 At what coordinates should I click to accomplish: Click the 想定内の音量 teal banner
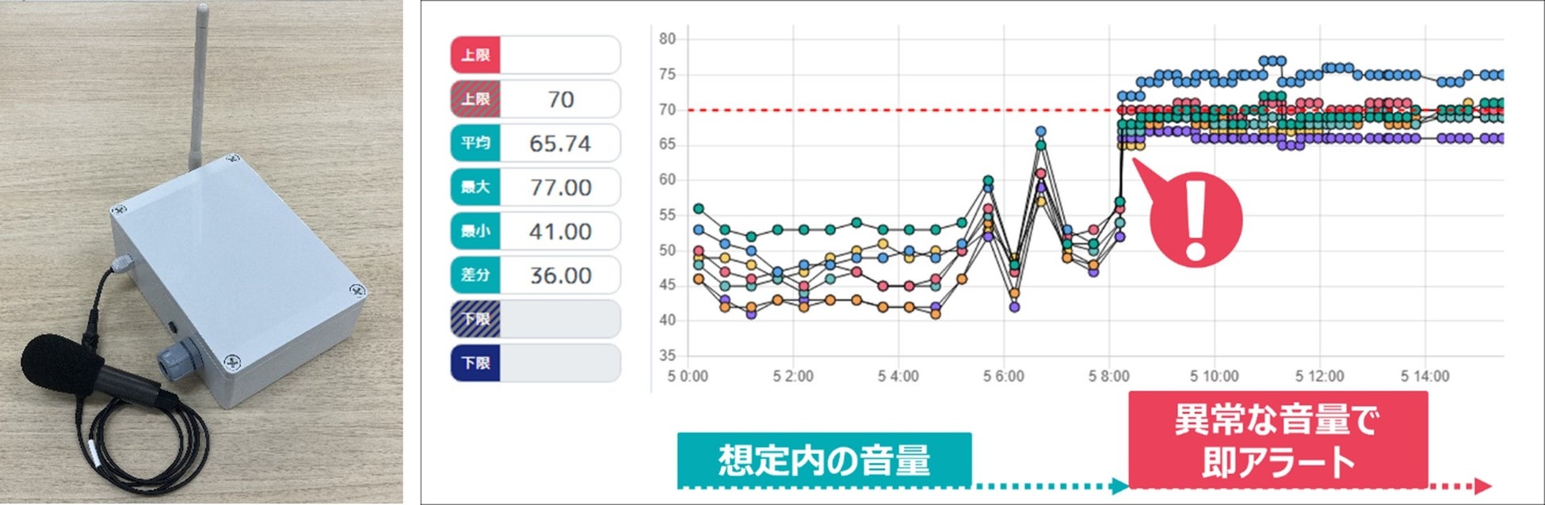pyautogui.click(x=824, y=460)
